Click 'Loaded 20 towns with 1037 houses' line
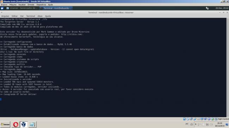This screenshot has width=229, height=128. click(x=26, y=85)
